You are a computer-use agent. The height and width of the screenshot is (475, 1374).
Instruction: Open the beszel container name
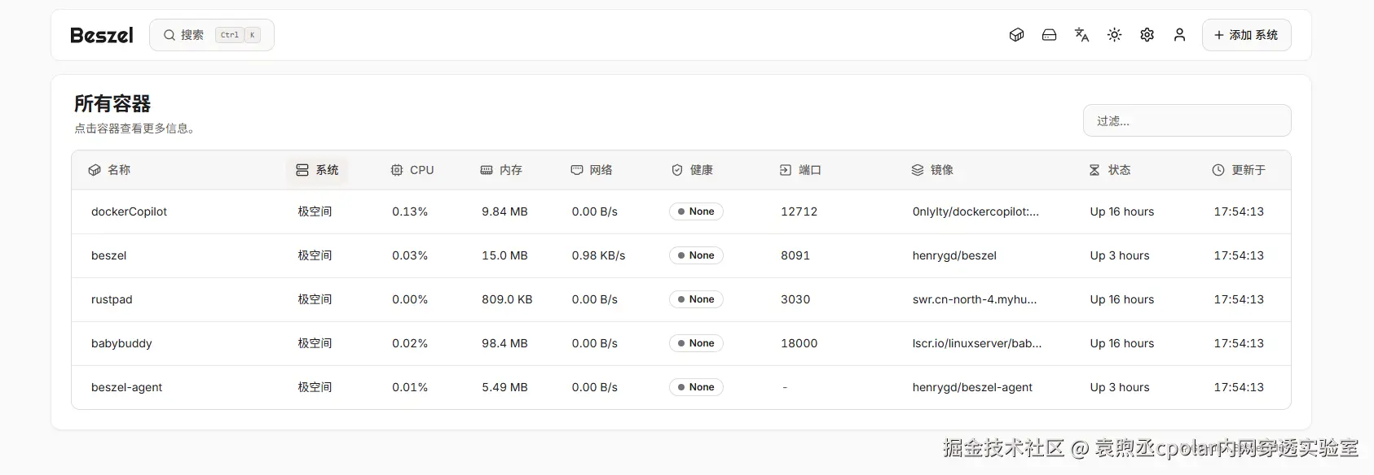point(109,255)
